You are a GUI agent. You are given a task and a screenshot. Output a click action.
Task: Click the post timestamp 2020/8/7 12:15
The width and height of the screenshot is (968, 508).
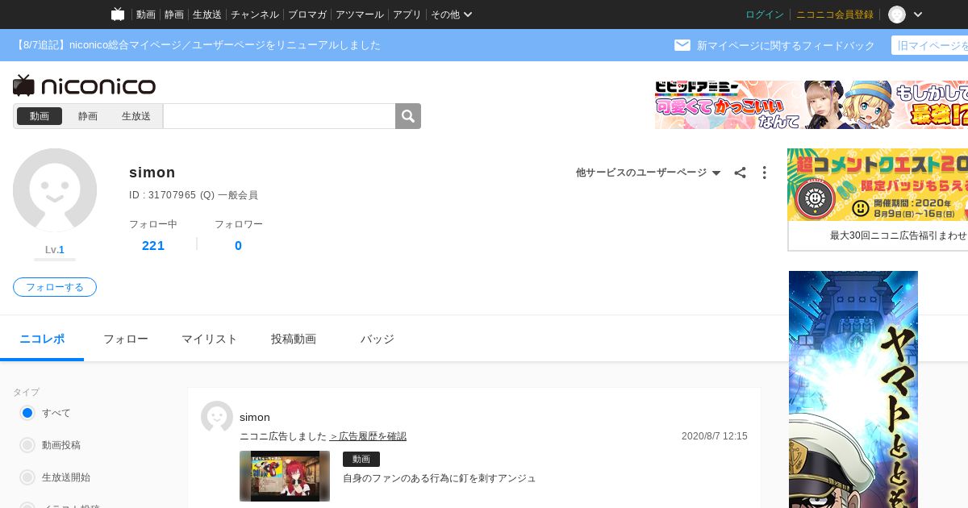(x=715, y=436)
